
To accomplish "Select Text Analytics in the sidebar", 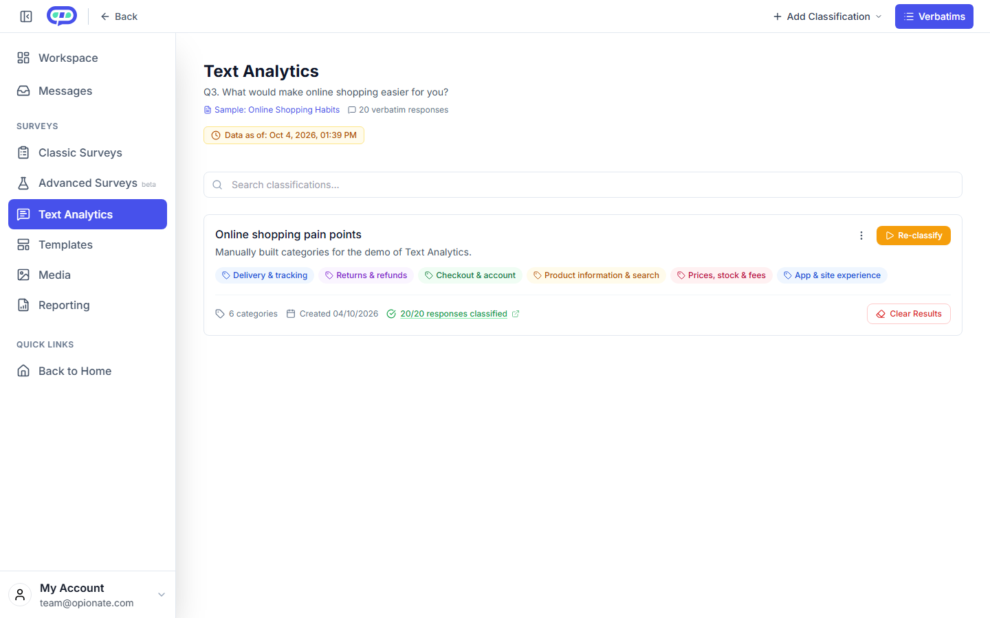I will click(87, 214).
